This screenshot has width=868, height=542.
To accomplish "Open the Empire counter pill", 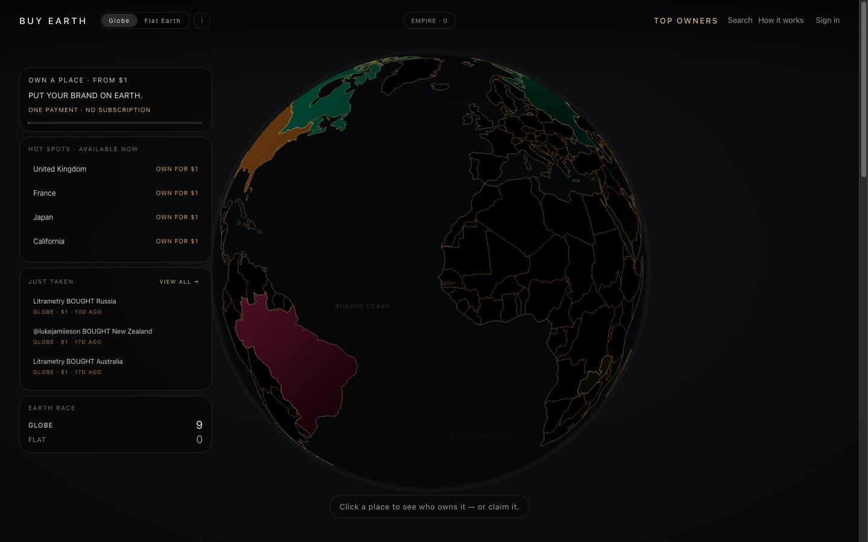I will [x=429, y=20].
